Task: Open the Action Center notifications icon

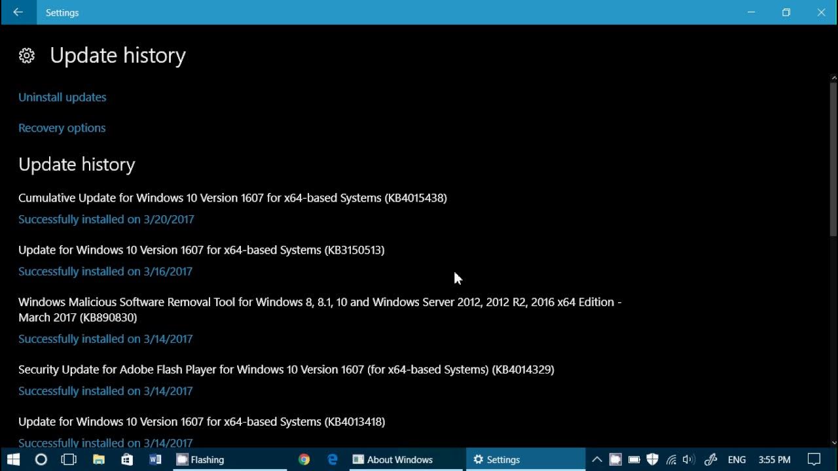Action: 814,459
